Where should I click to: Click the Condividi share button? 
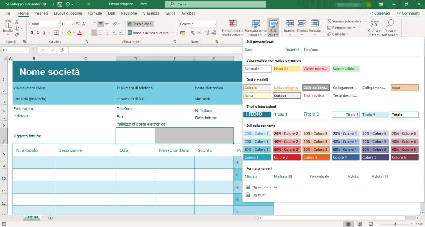click(x=380, y=13)
